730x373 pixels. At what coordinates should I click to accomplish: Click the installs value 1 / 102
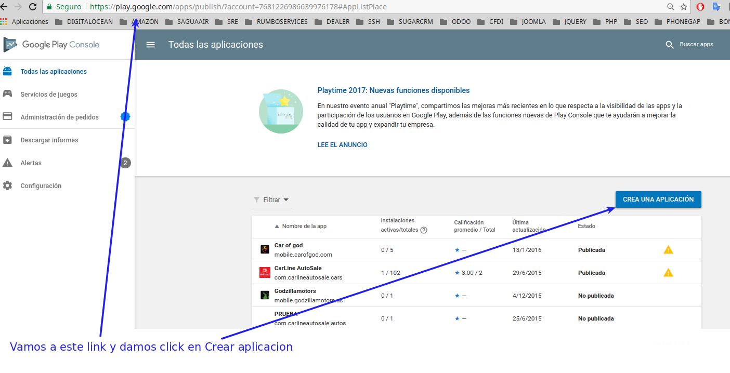[390, 273]
